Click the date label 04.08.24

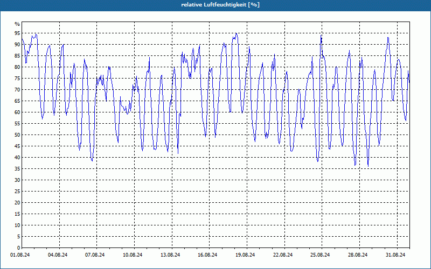(x=58, y=255)
